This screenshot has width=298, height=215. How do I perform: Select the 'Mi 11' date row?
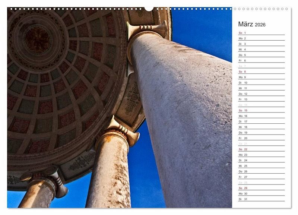[x=261, y=88]
